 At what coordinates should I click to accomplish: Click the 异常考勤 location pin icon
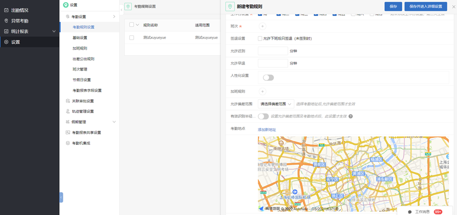6,21
